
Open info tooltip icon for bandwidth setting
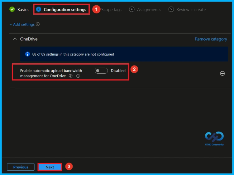(x=78, y=76)
